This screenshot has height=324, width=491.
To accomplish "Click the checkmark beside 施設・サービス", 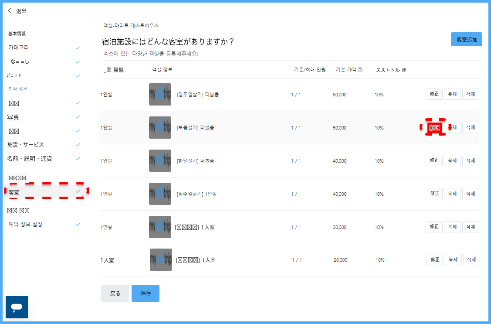I will coord(78,144).
